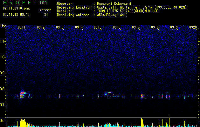Click the 0919 time marker

click(x=174, y=27)
